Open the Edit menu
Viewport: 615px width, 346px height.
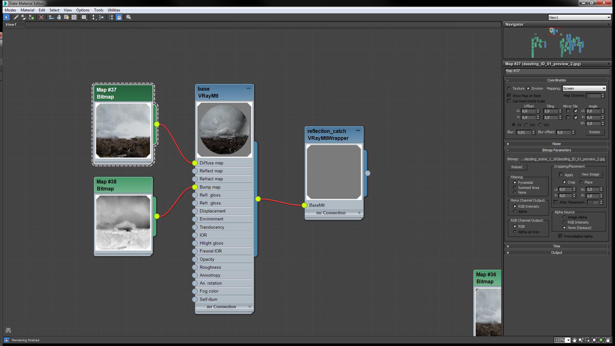pos(42,10)
